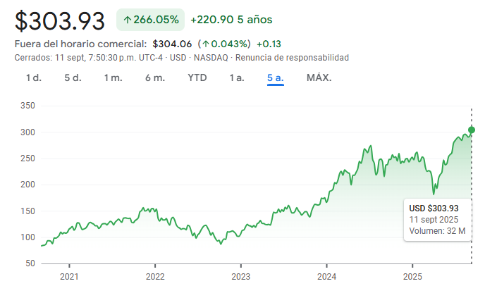Switch to the 1 m. range tab
The image size is (485, 286).
pyautogui.click(x=113, y=78)
